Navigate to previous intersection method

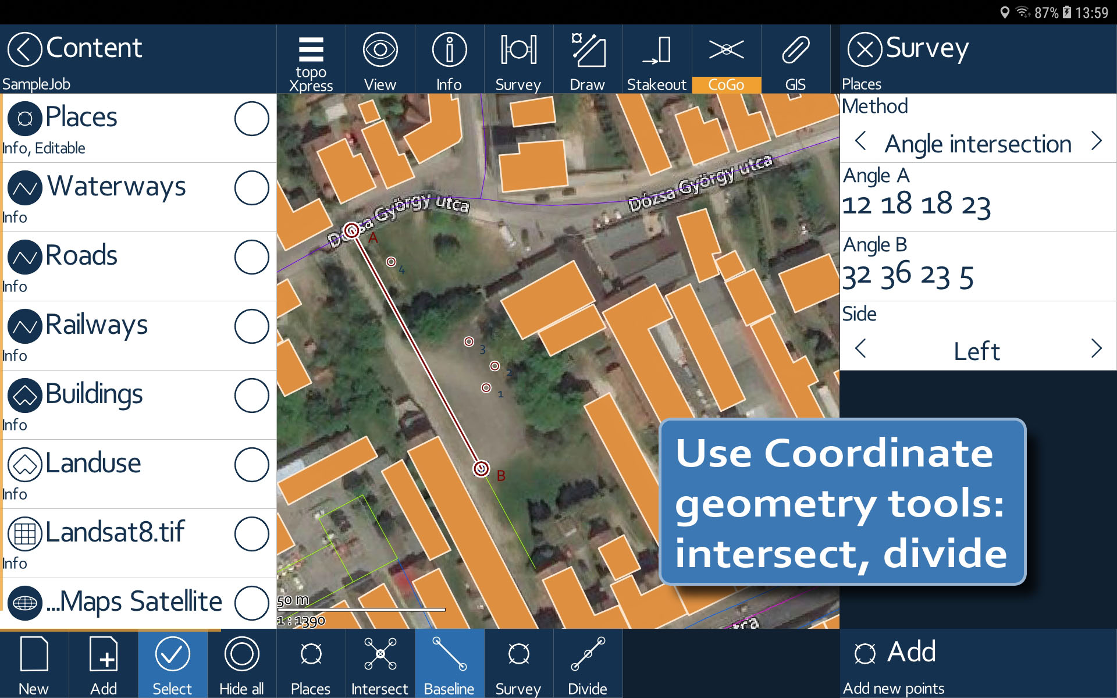point(861,143)
